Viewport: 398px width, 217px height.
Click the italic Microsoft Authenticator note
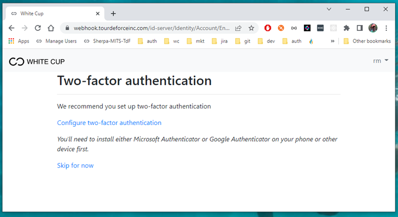click(x=197, y=144)
